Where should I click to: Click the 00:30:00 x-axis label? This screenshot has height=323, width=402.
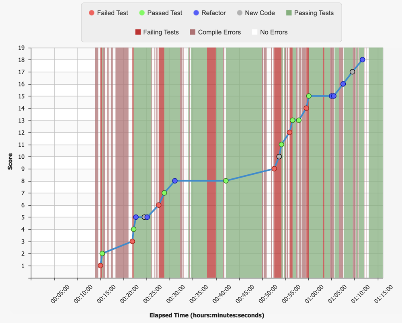pyautogui.click(x=176, y=294)
